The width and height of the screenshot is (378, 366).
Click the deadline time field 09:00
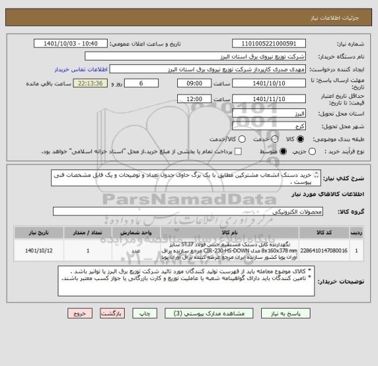click(x=194, y=83)
